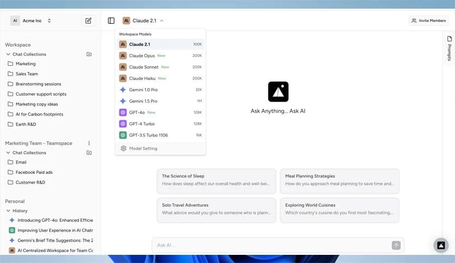Click Claude Sonnet model icon
455x263 pixels.
(123, 67)
